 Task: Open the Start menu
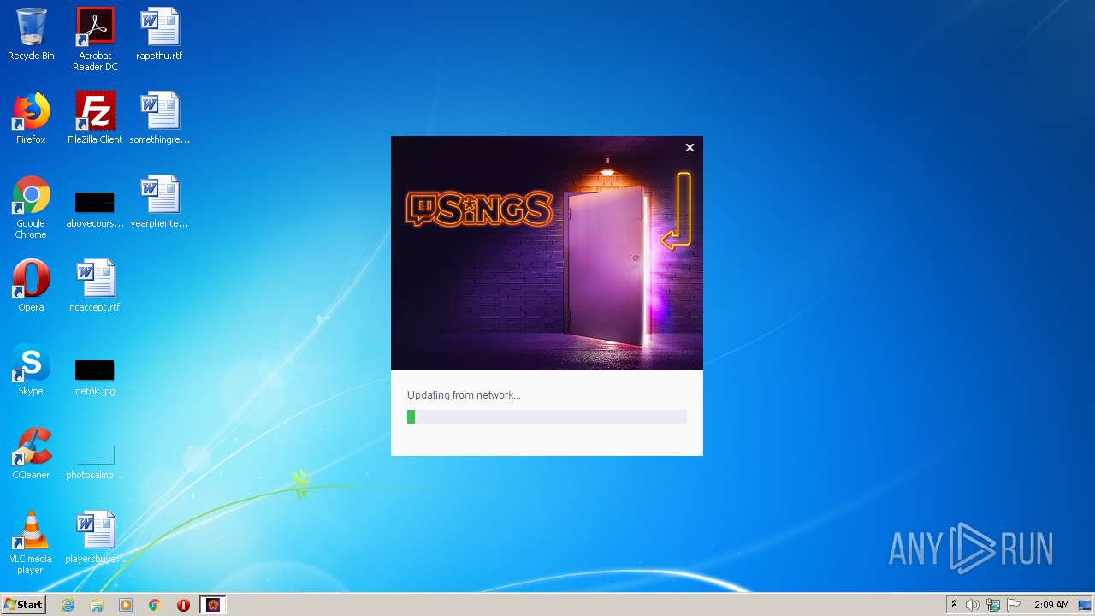coord(24,604)
